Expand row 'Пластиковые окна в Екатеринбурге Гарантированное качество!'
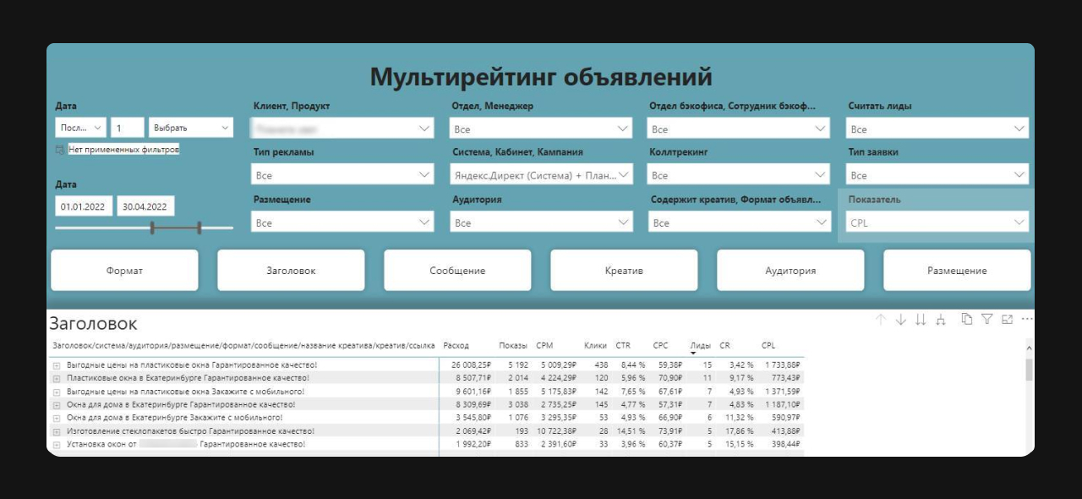Viewport: 1082px width, 499px height. [57, 378]
